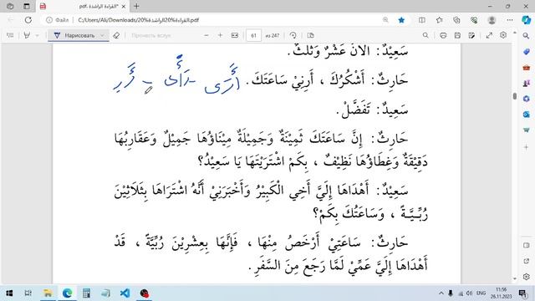Click save as with annotations icon
535x301 pixels.
(x=471, y=35)
